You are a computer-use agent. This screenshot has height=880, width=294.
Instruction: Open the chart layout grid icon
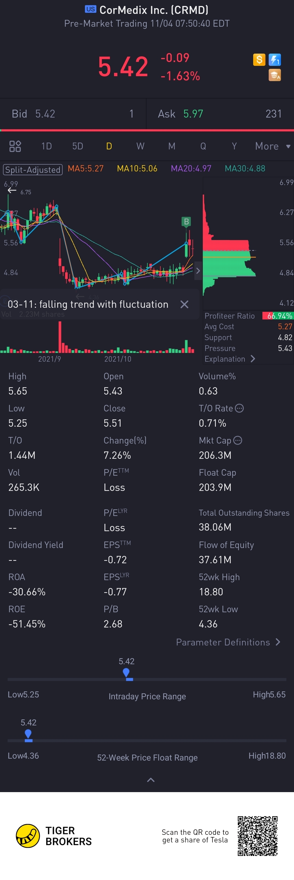click(15, 146)
